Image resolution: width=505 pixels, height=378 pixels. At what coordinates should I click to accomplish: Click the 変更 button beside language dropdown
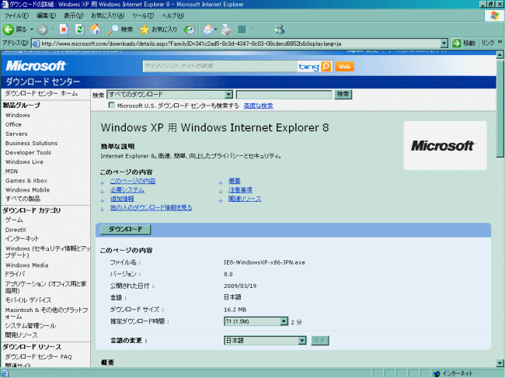coord(320,341)
